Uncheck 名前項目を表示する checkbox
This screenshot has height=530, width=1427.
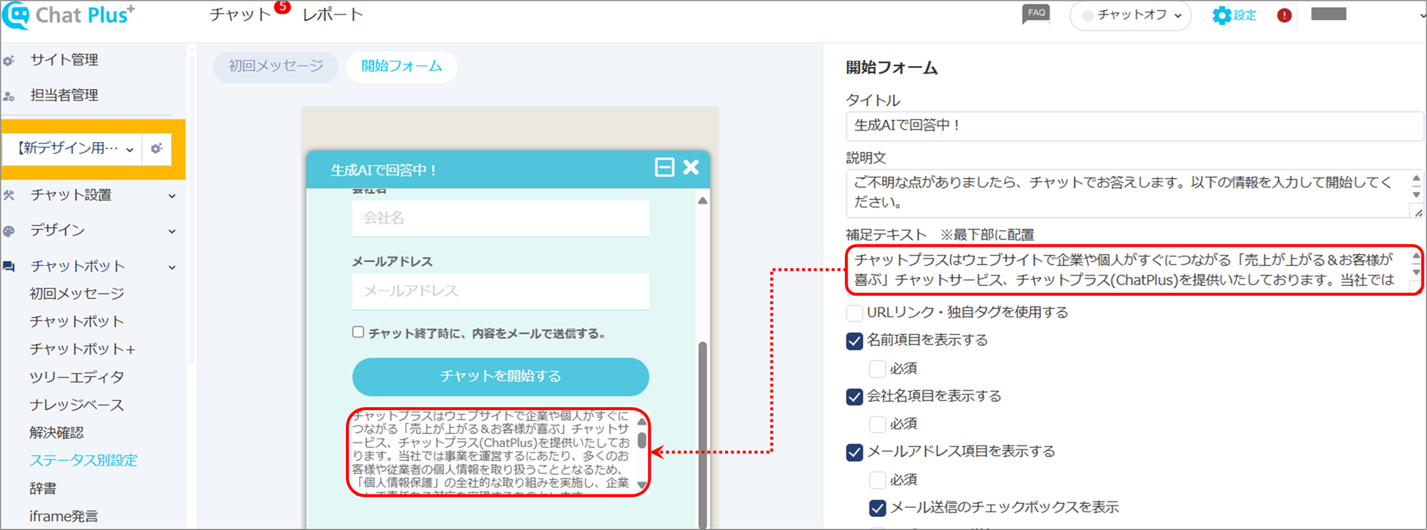854,340
